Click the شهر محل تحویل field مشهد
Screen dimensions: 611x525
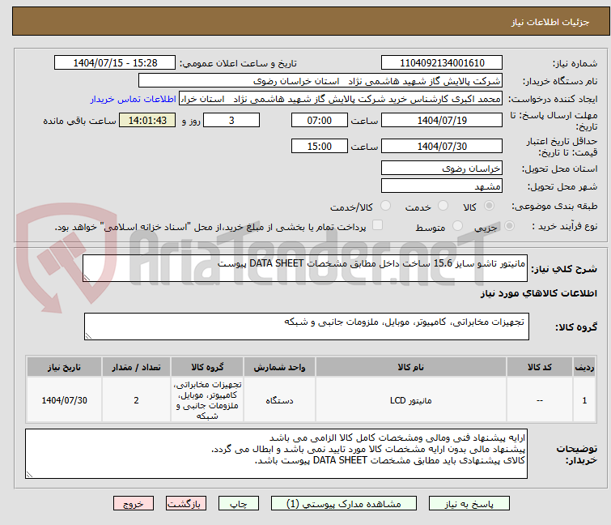tap(442, 186)
